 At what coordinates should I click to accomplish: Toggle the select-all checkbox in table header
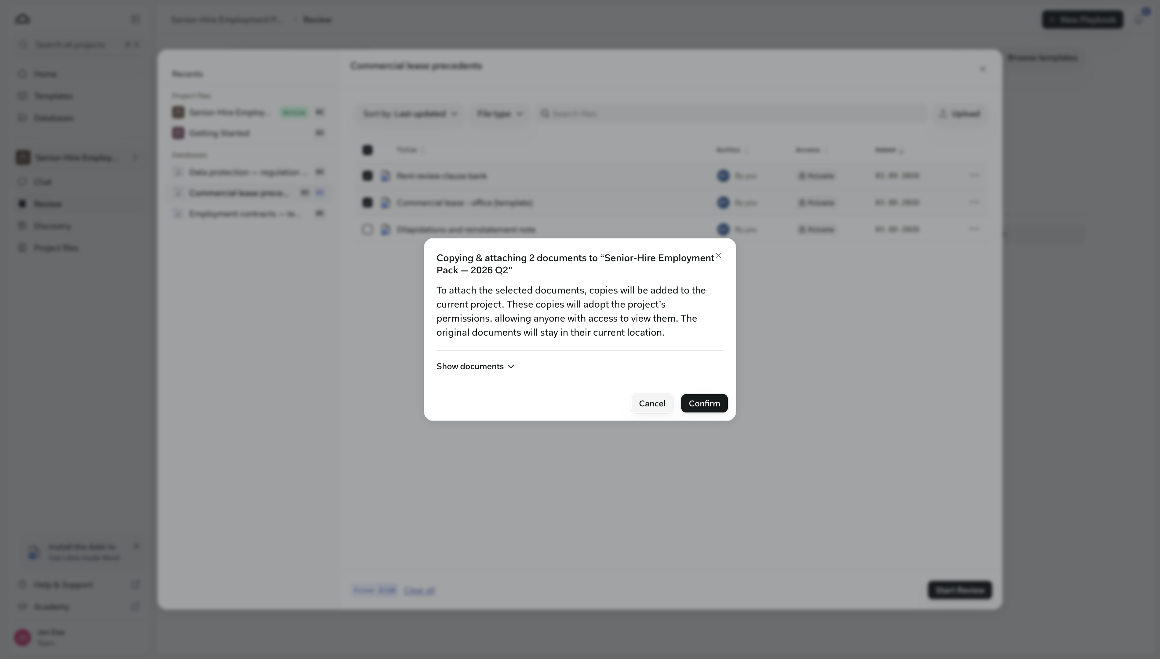tap(367, 150)
